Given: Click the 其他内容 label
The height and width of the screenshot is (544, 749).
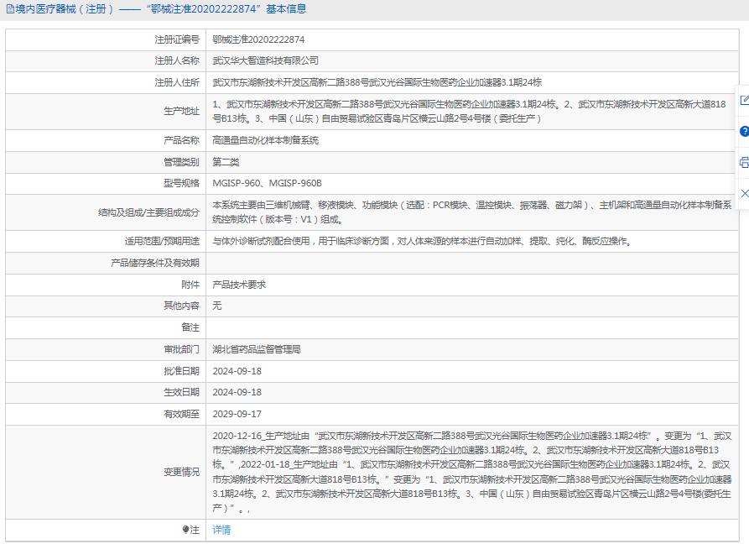Looking at the screenshot, I should point(181,306).
